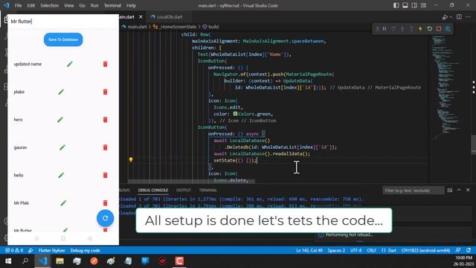This screenshot has width=476, height=268.
Task: Tap the blue refresh floating button
Action: point(105,218)
